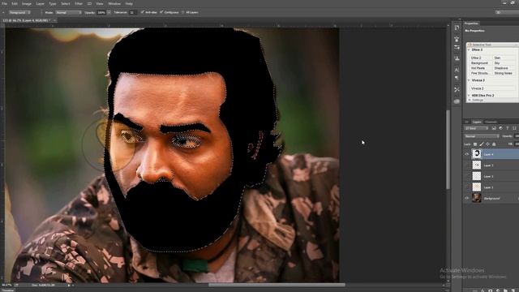Click the canvas vertical scrollbar
Image resolution: width=519 pixels, height=292 pixels.
pos(448,149)
